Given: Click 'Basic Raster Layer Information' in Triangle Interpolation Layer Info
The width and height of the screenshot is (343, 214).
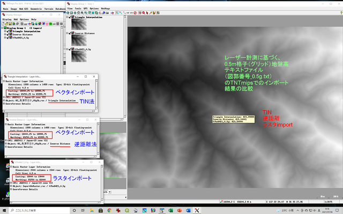Looking at the screenshot, I should point(24,81).
